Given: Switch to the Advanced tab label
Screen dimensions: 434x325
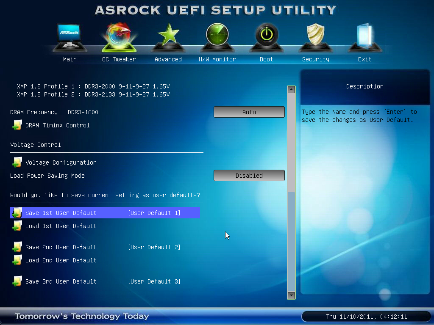Looking at the screenshot, I should click(168, 59).
